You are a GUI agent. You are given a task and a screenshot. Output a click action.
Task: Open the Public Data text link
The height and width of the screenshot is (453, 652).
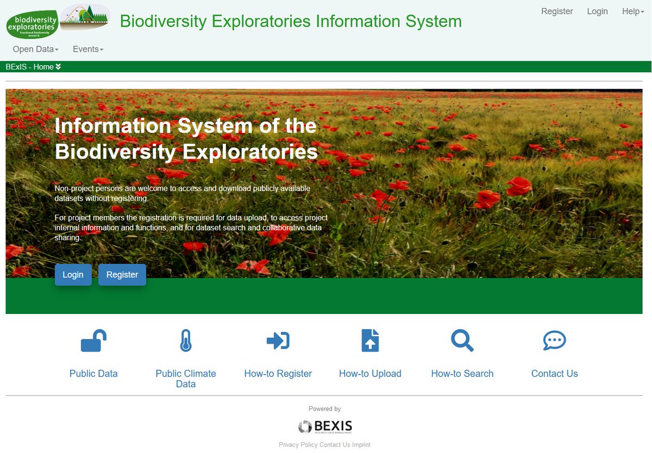tap(93, 374)
